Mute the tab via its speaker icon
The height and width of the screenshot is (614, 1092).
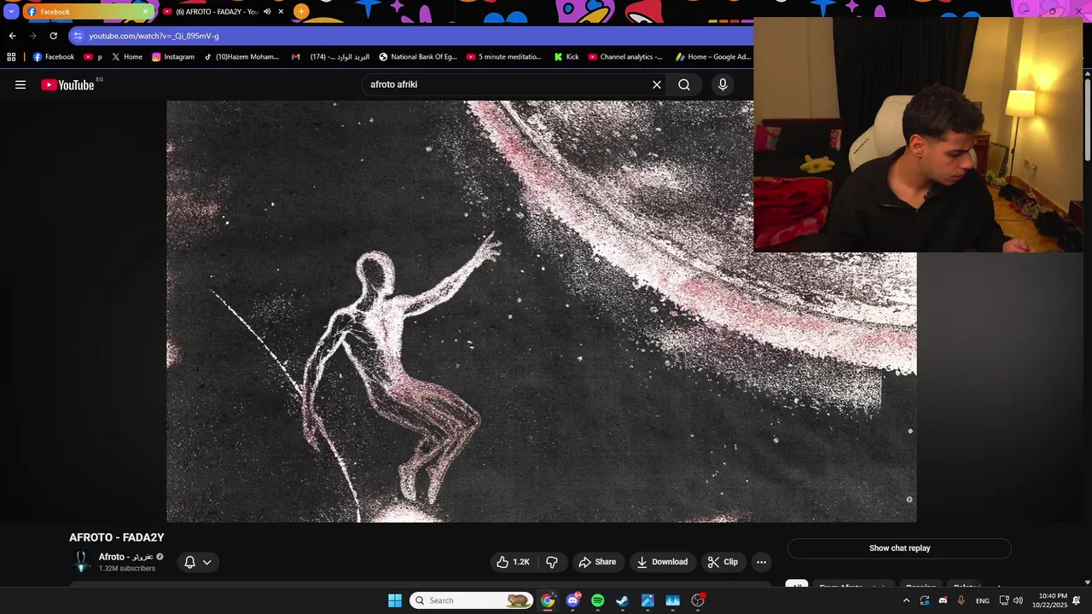point(267,12)
